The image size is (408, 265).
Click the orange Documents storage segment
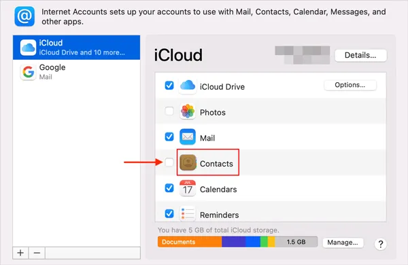pos(190,242)
